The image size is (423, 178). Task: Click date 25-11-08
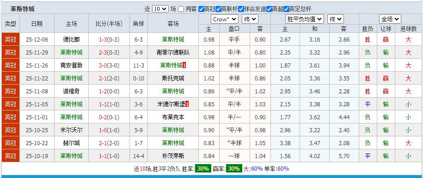pos(37,92)
